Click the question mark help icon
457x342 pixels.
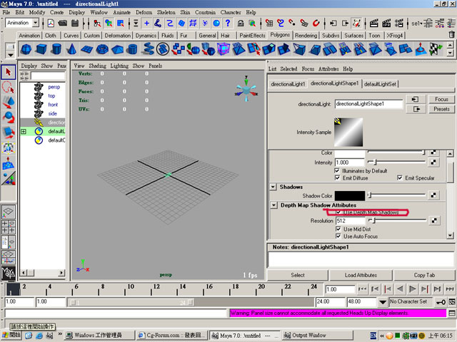(x=228, y=23)
